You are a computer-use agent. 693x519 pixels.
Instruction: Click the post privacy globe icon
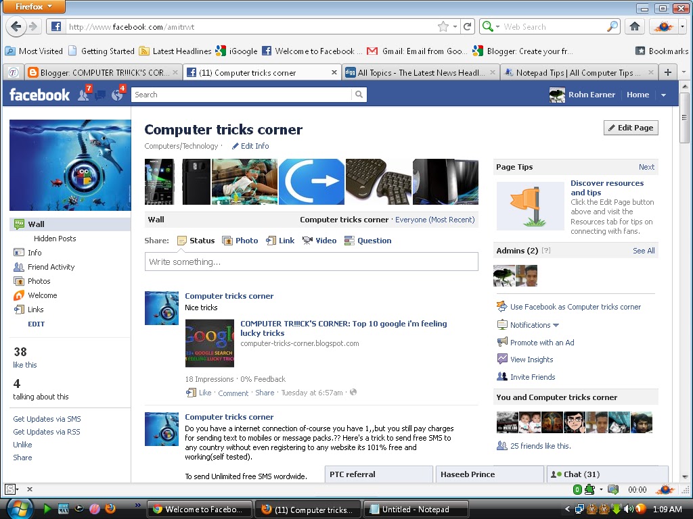353,392
